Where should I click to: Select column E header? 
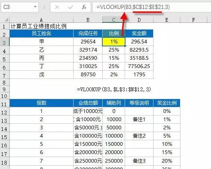click(x=167, y=20)
